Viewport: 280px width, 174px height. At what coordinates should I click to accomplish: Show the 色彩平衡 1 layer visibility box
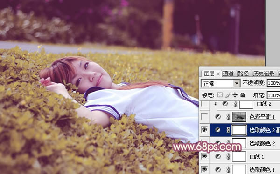[x=204, y=117]
